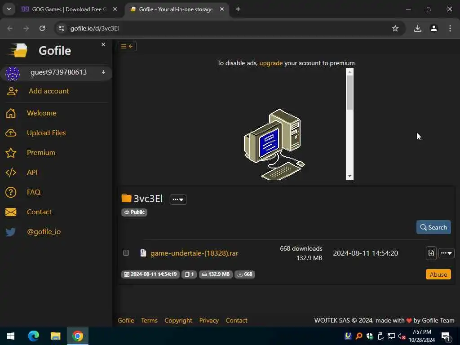
Task: Expand the guest9739780613 account arrow
Action: coord(103,72)
